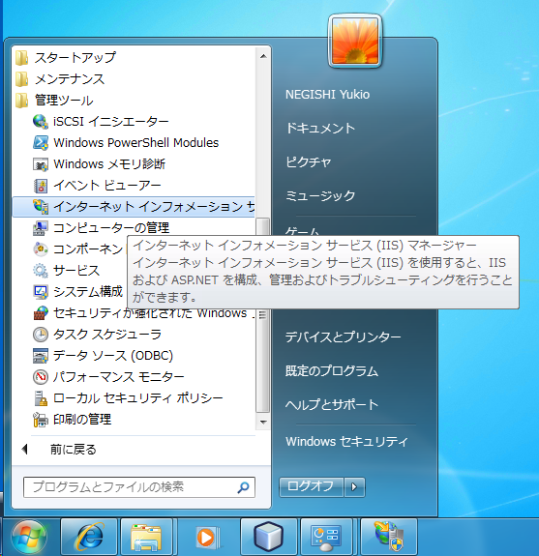Screen dimensions: 539x556
Task: Select Windows PowerShell Modules label
Action: click(136, 142)
